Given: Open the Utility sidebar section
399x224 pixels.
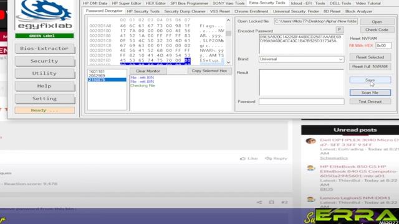Looking at the screenshot, I should pos(44,73).
